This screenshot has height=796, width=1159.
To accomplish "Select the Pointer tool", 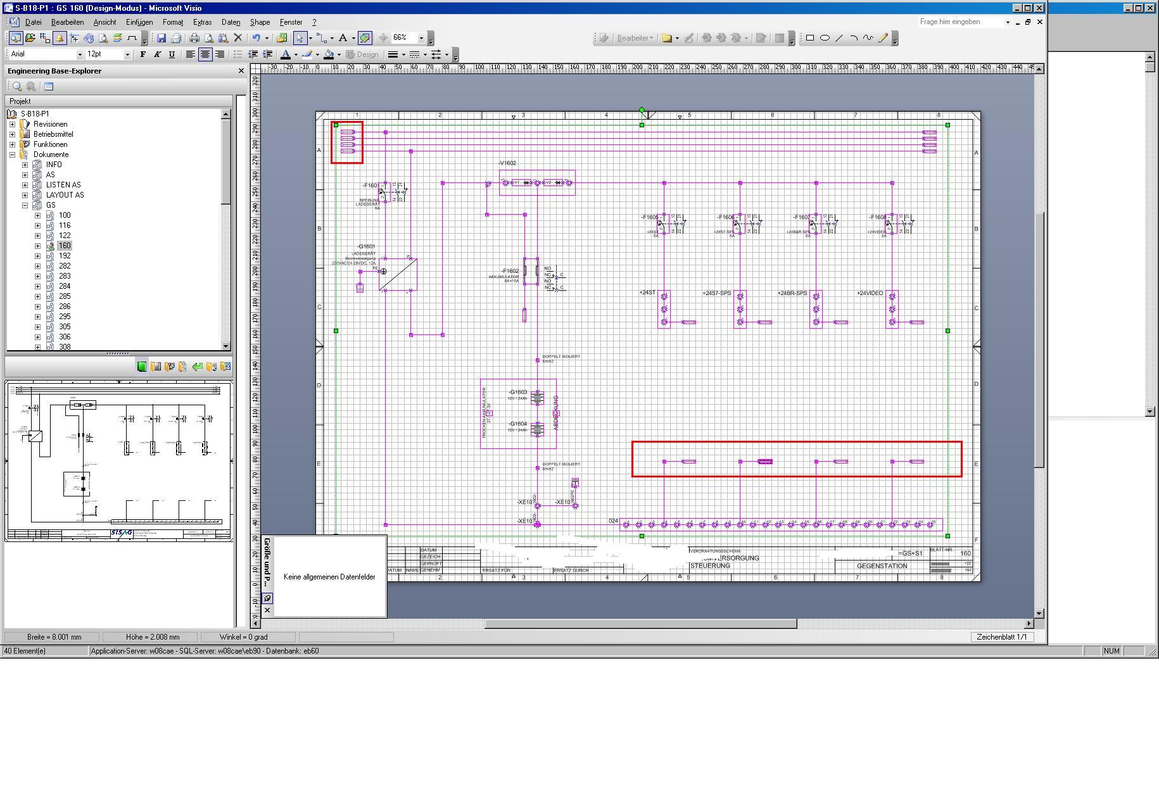I will tap(300, 38).
